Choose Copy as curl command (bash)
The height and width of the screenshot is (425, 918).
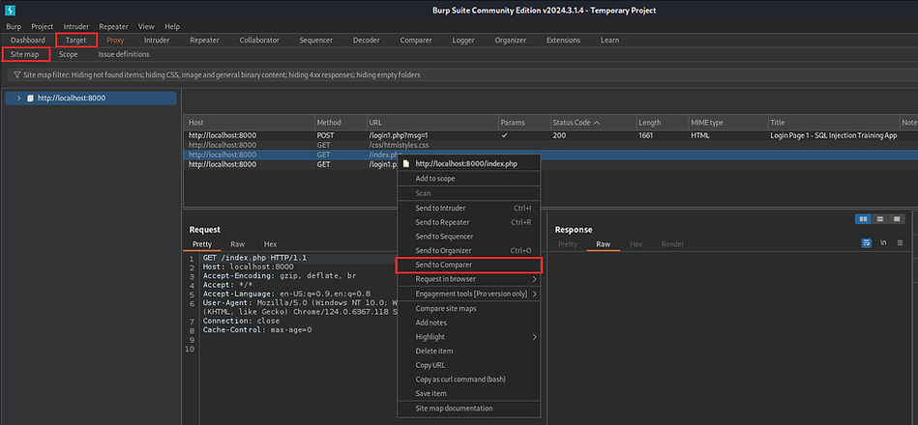pos(468,380)
